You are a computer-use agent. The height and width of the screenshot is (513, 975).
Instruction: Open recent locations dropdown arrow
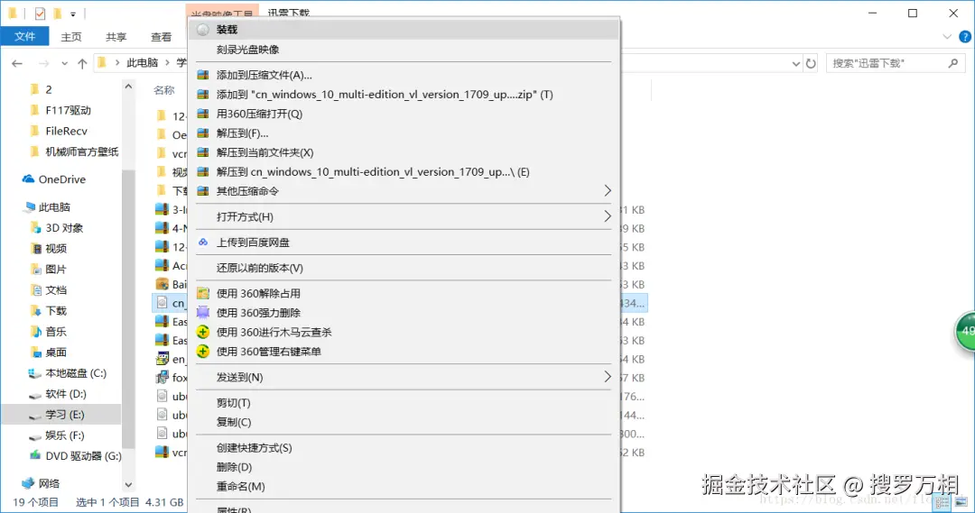[x=64, y=63]
